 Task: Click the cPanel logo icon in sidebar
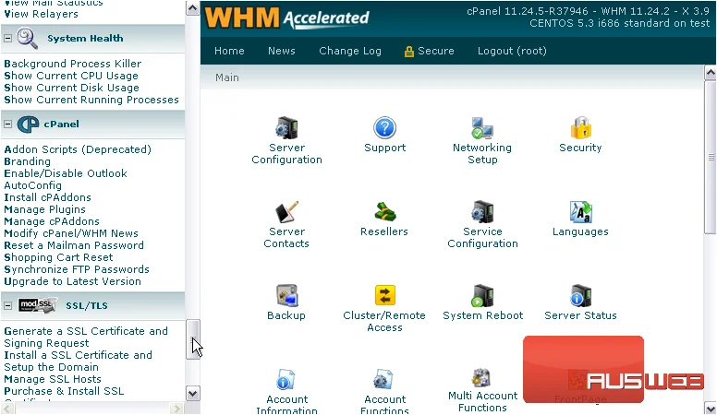(x=28, y=125)
